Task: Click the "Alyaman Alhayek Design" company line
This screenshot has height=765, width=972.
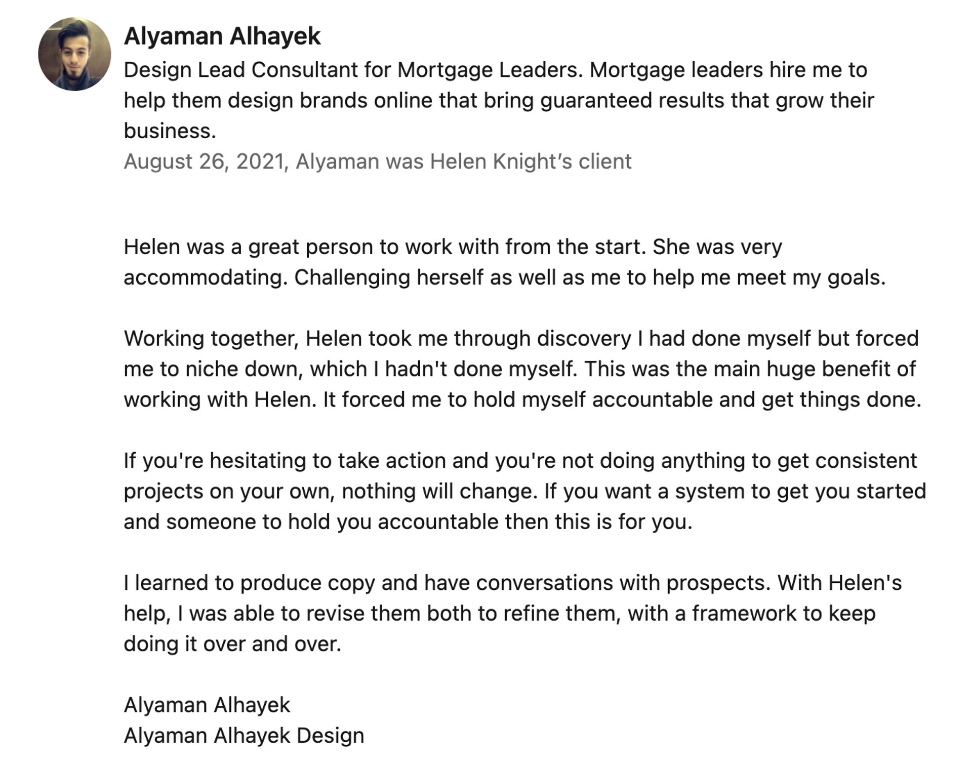Action: click(x=244, y=736)
